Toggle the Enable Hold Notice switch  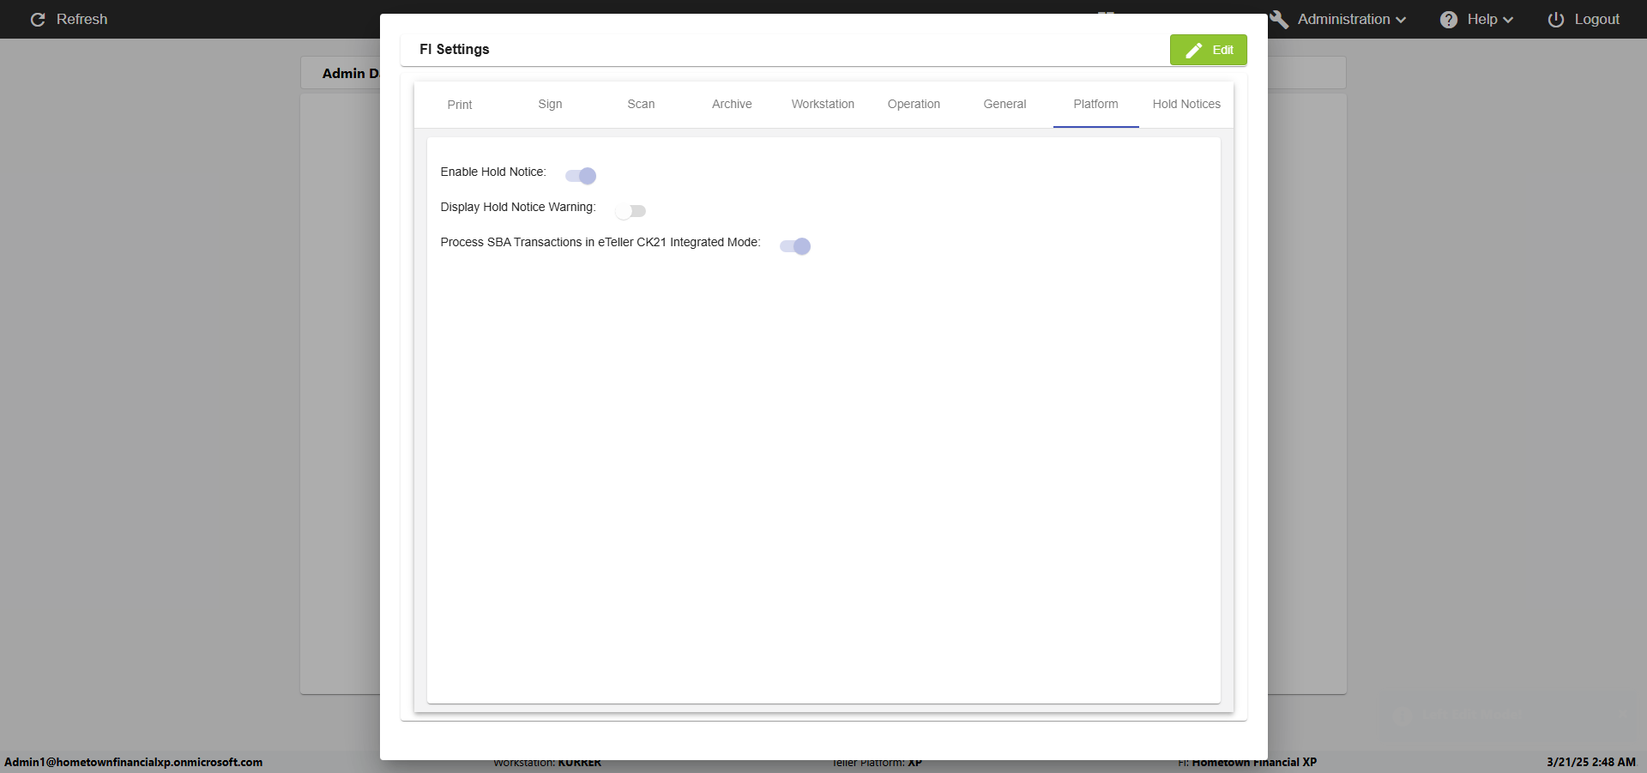click(581, 176)
